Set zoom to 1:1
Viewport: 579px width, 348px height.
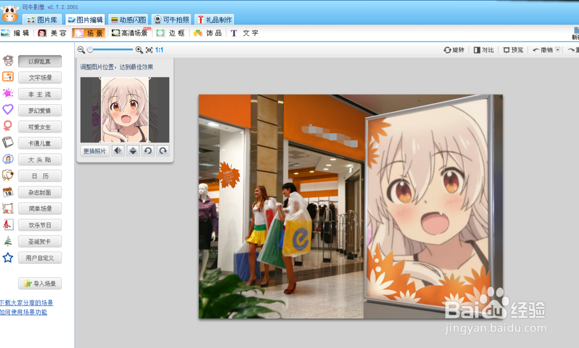point(159,50)
